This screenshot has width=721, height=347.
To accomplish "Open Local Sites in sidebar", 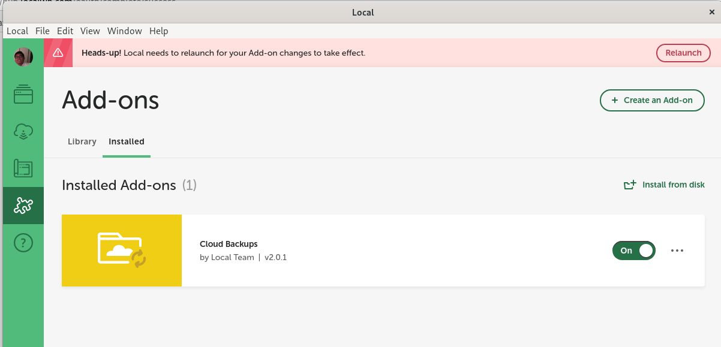I will pos(23,95).
